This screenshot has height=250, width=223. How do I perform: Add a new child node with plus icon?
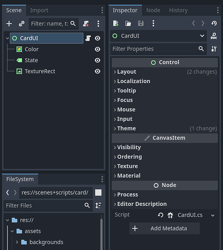[x=9, y=23]
